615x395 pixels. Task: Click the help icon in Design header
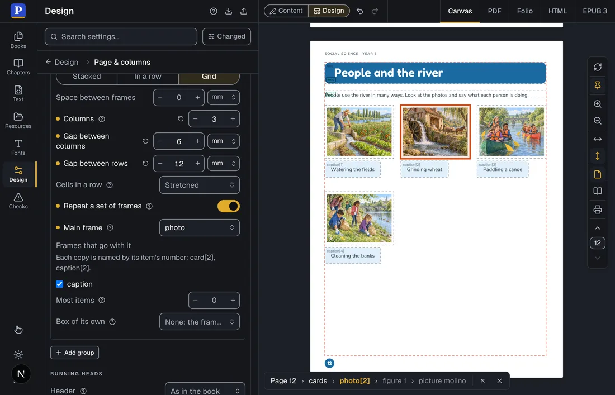214,11
